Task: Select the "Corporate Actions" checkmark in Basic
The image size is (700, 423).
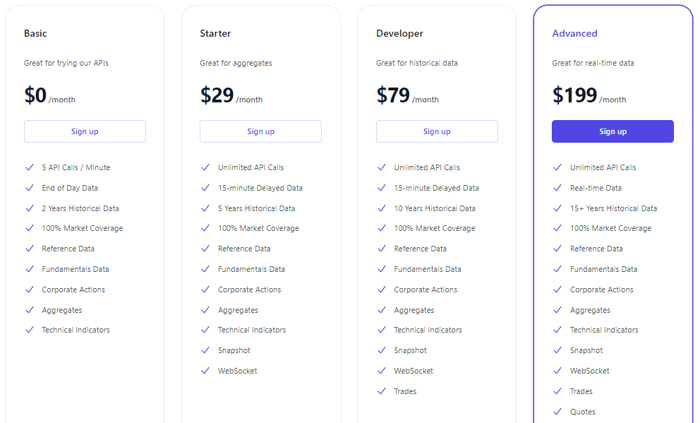Action: pyautogui.click(x=30, y=290)
